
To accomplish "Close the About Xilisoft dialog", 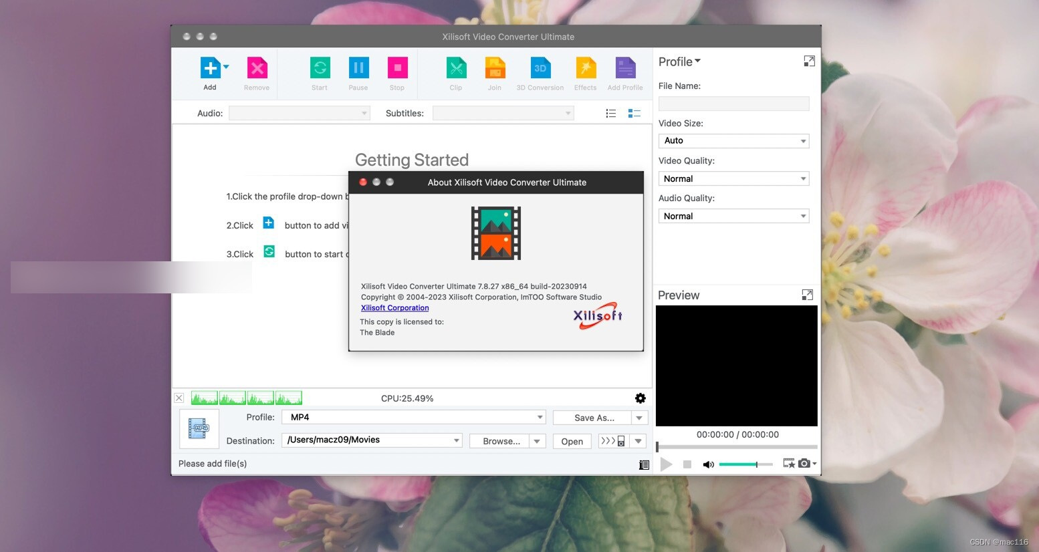I will pyautogui.click(x=363, y=182).
